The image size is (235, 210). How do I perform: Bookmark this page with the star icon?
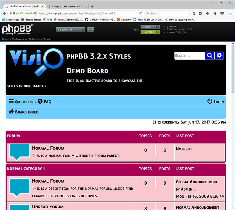[194, 13]
